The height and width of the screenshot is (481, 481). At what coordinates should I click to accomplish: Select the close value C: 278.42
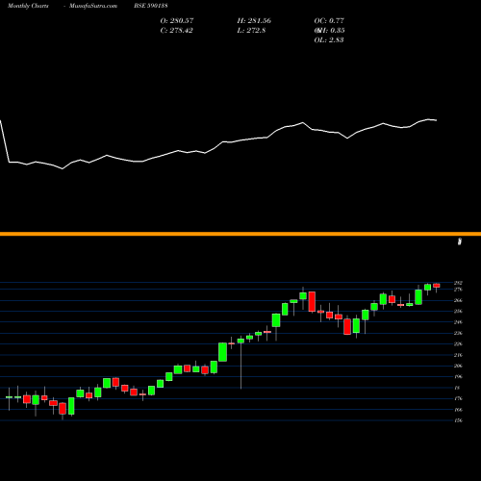(176, 31)
